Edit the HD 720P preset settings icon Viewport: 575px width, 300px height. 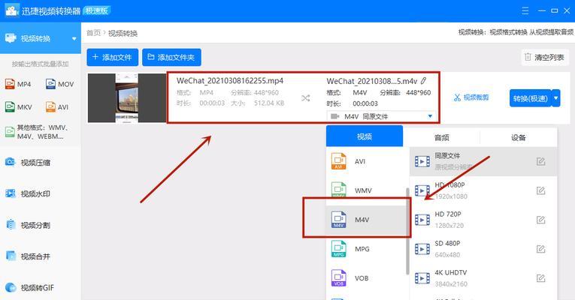tap(540, 220)
